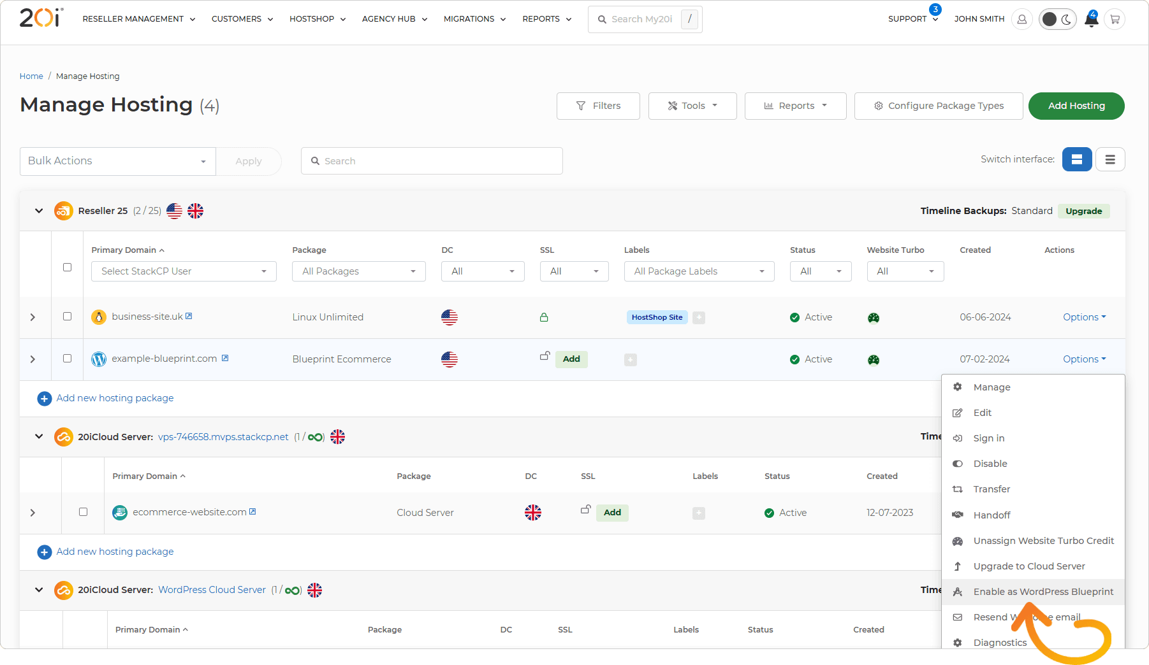Open the Reseller Management menu
The image size is (1149, 665).
[x=139, y=19]
